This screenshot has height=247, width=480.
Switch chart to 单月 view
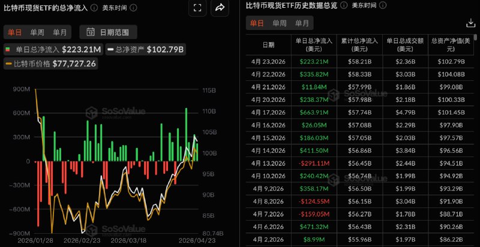click(x=59, y=32)
